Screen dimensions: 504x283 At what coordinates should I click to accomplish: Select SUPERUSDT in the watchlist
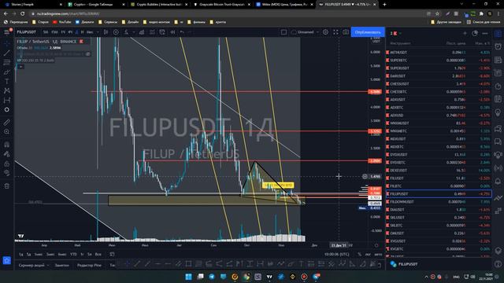[x=439, y=68]
